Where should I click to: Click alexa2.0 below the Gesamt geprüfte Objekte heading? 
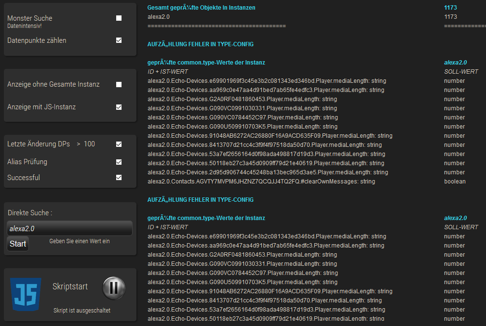click(x=158, y=17)
